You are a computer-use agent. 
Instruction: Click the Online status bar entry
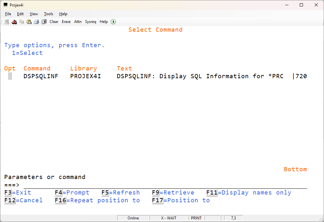[x=133, y=218]
